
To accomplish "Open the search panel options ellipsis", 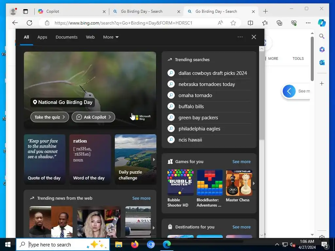I will [240, 37].
